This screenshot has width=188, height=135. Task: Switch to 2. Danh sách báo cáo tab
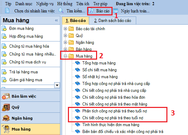tap(113, 21)
